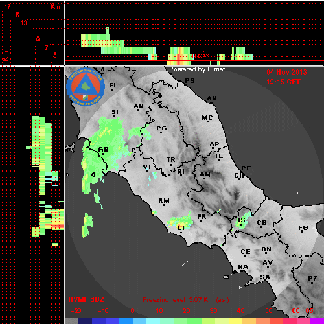324x324 pixels.
Task: Click the '11' altitude label
Action: pyautogui.click(x=32, y=31)
